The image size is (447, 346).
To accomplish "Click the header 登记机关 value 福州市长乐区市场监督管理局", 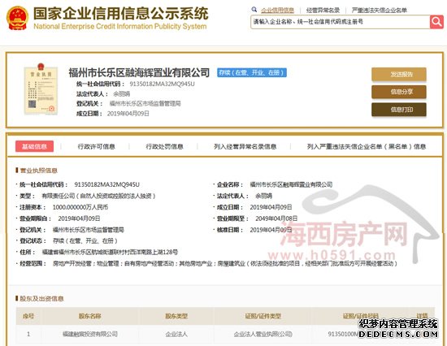I will pyautogui.click(x=145, y=104).
